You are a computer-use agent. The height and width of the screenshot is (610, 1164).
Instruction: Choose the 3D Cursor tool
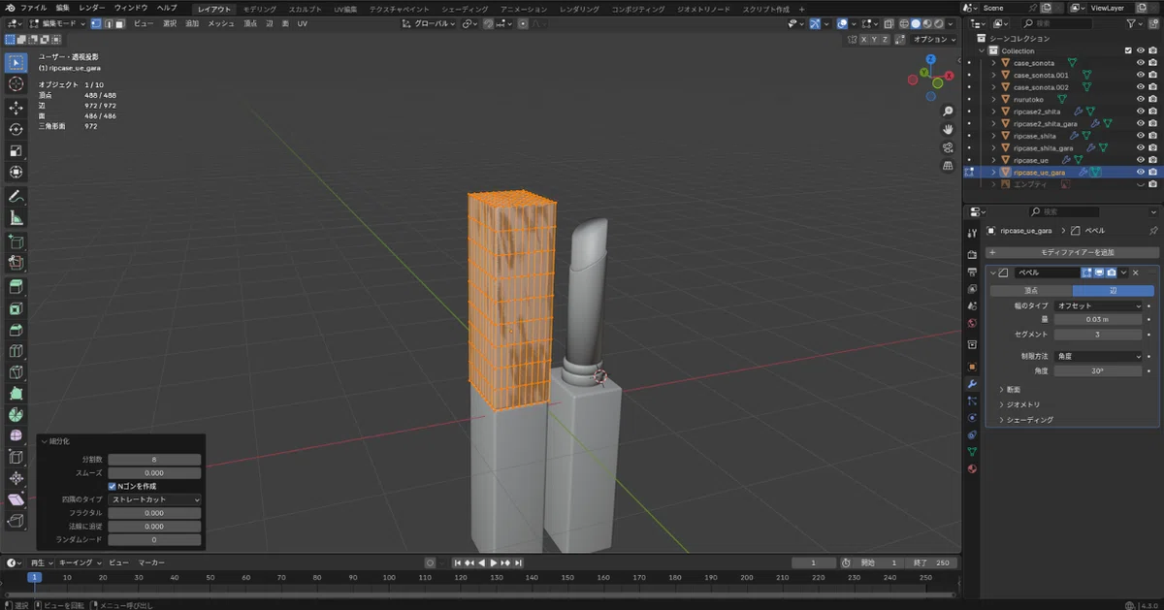(x=16, y=84)
